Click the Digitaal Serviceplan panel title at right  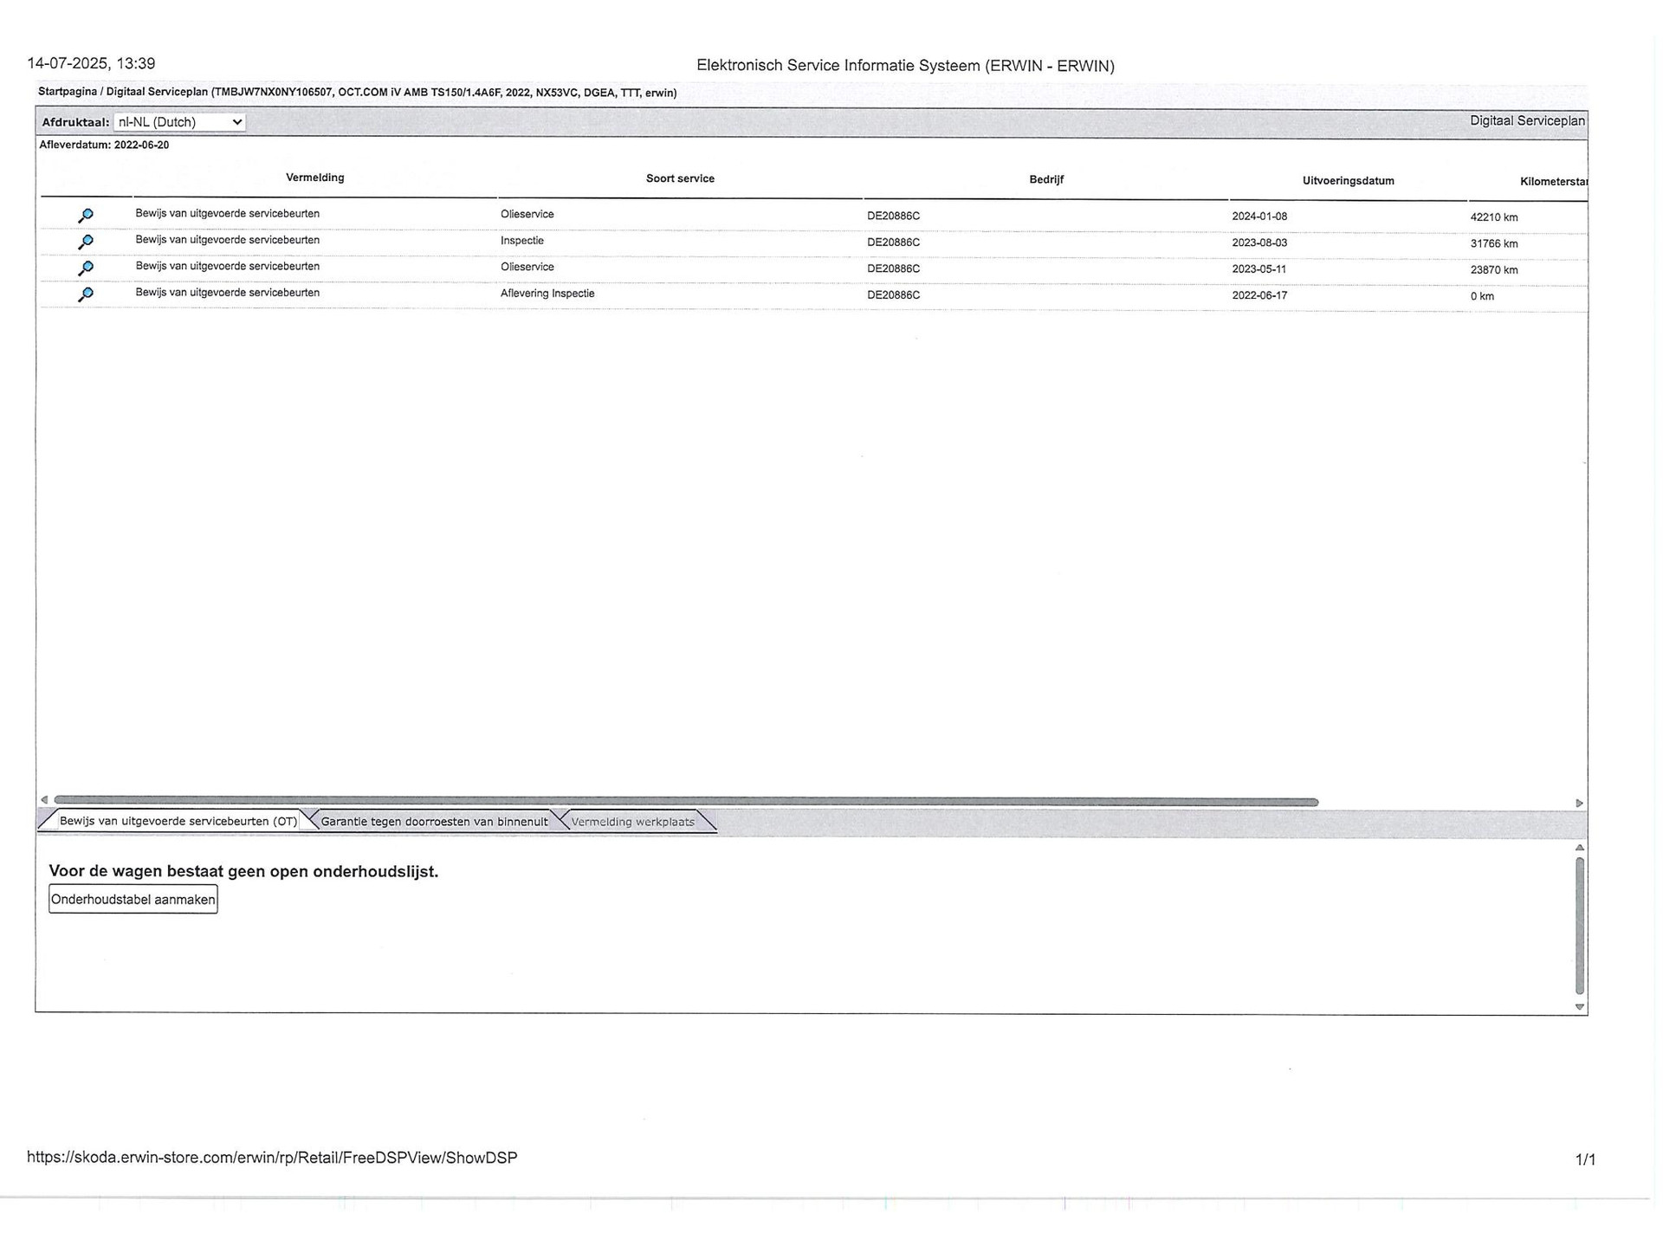(1527, 120)
